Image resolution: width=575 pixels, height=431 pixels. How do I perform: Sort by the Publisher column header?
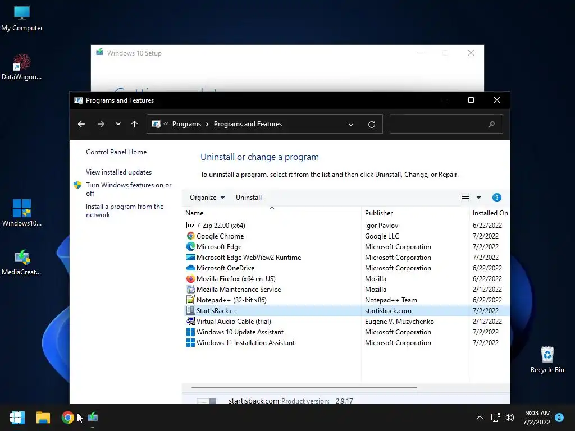pos(415,213)
